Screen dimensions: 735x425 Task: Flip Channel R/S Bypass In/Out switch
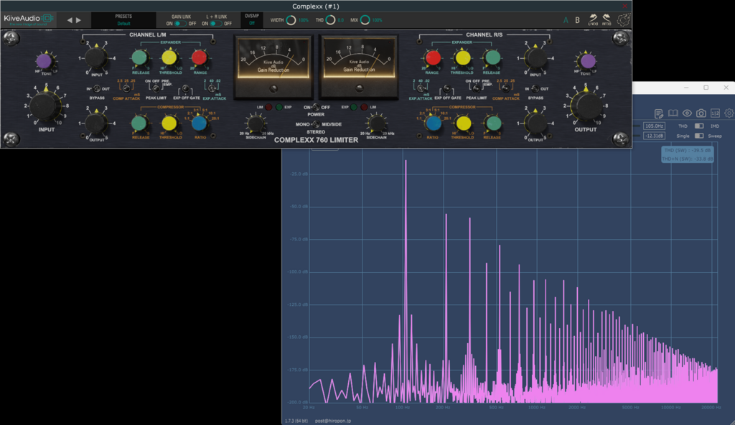pyautogui.click(x=535, y=88)
